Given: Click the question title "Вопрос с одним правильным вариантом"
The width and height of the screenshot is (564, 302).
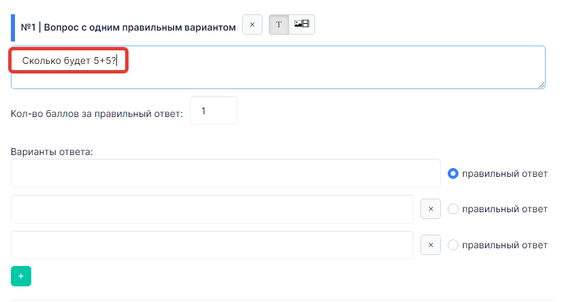Looking at the screenshot, I should (140, 28).
